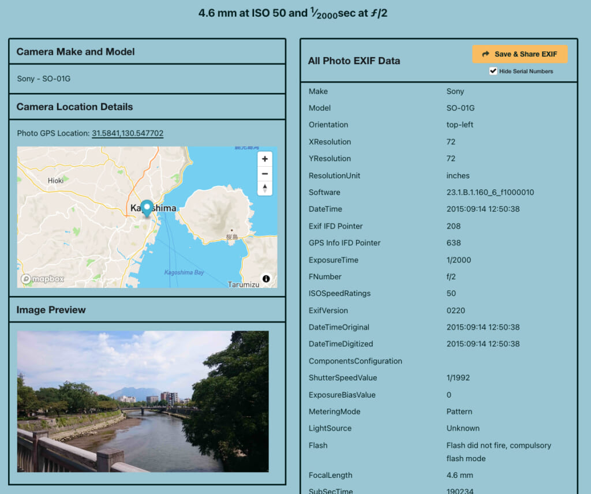
Task: Zoom in on the map
Action: click(x=264, y=159)
